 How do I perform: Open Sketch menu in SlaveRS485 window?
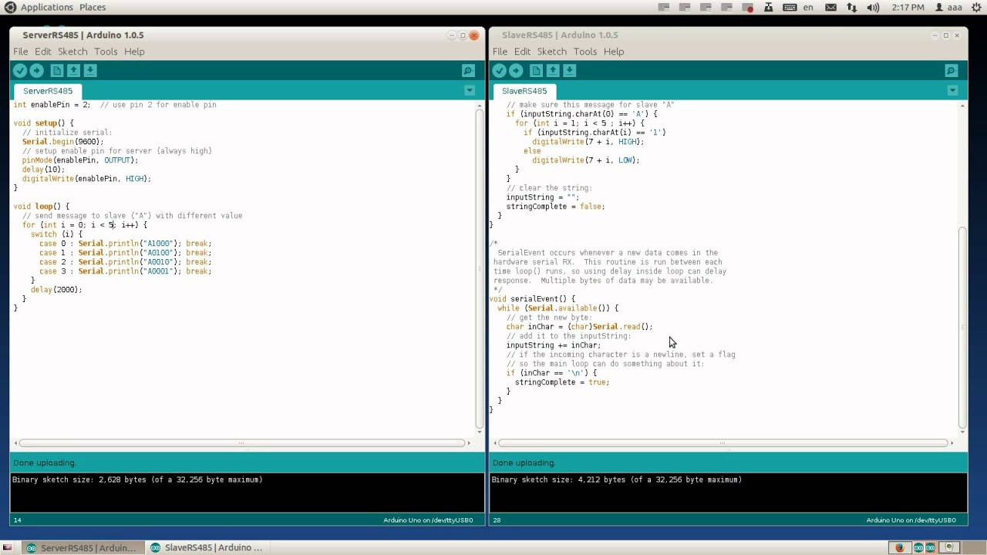pos(552,52)
